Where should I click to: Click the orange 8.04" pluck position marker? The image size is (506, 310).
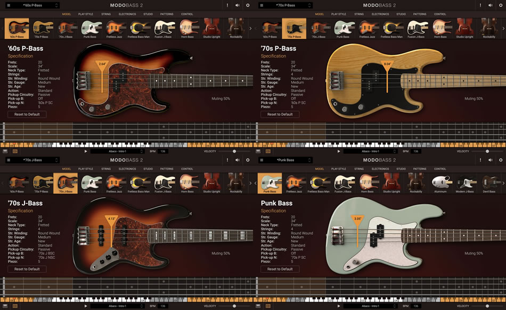point(387,64)
